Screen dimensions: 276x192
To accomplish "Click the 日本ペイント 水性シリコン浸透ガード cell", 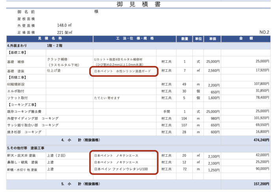I will pos(122,72).
